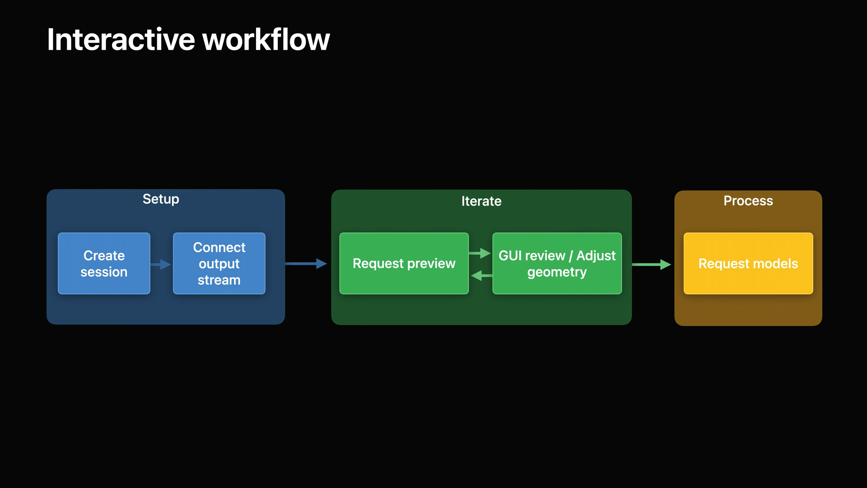The image size is (867, 488).
Task: Click the Iterate group label
Action: click(x=481, y=201)
